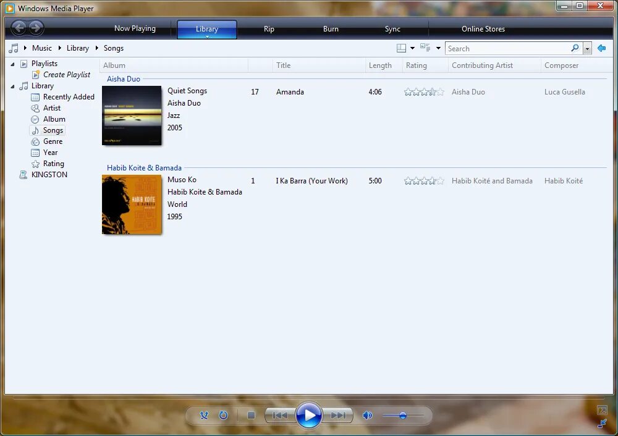The image size is (618, 436).
Task: Click the Habib Koite & Bamada group header
Action: (144, 168)
